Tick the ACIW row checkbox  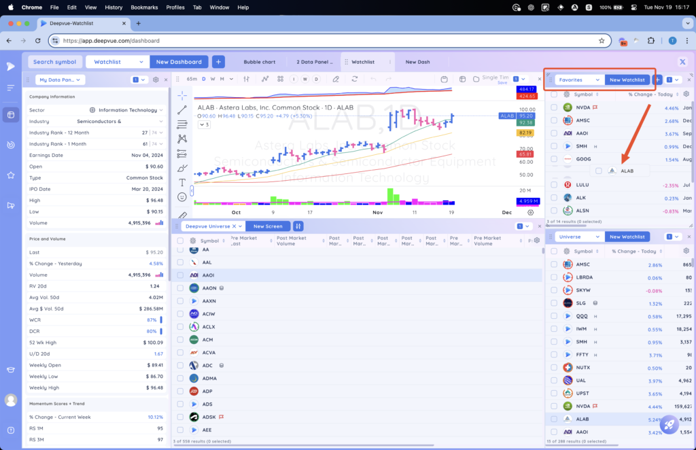(180, 314)
